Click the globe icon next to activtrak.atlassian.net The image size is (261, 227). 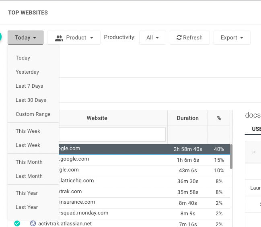pyautogui.click(x=33, y=223)
